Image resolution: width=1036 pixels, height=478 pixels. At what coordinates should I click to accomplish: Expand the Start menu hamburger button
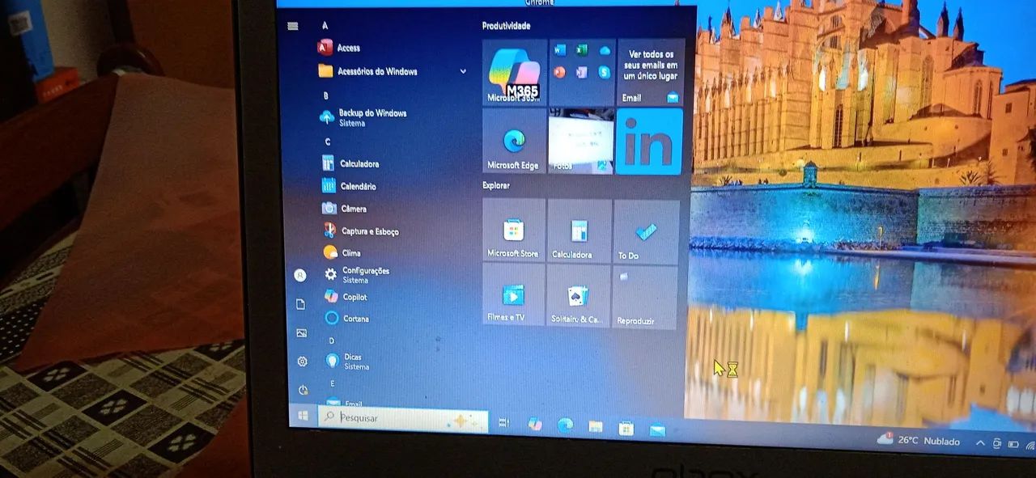pyautogui.click(x=293, y=26)
